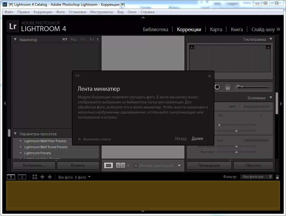
Task: Open the Вид menu
Action: tap(120, 12)
